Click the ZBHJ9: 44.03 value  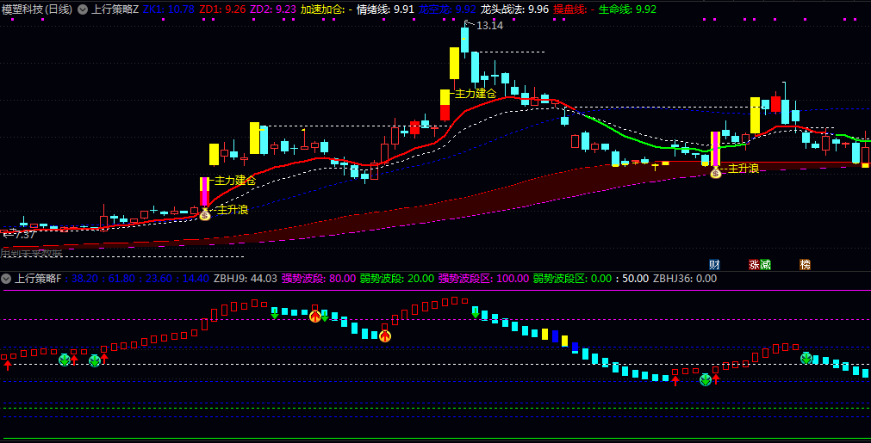(246, 279)
